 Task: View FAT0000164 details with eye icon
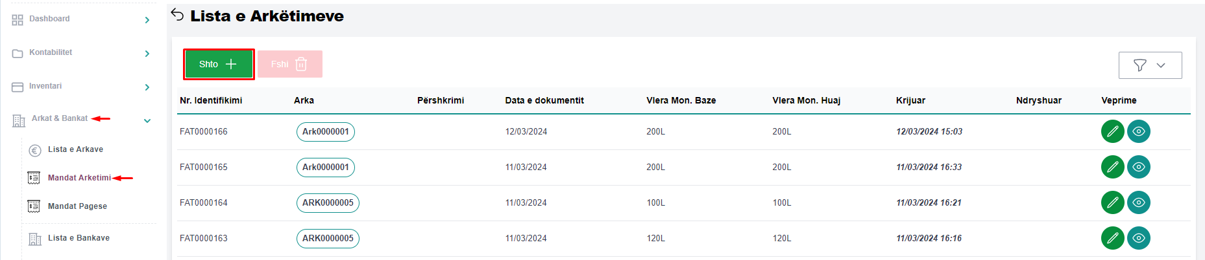[1138, 202]
